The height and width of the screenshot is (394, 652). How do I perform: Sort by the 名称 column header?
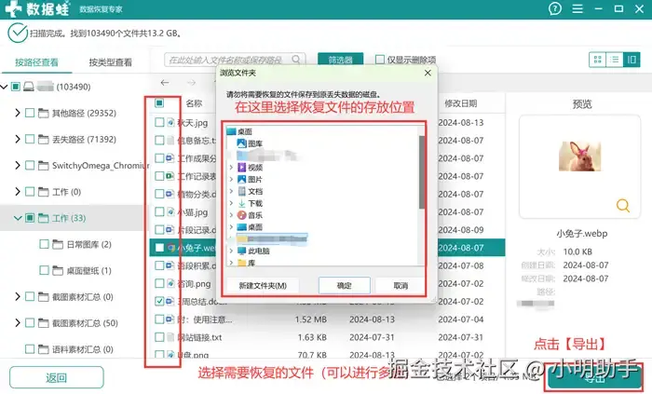click(194, 103)
